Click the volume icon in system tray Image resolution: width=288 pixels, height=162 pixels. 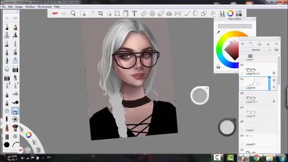coord(22,158)
